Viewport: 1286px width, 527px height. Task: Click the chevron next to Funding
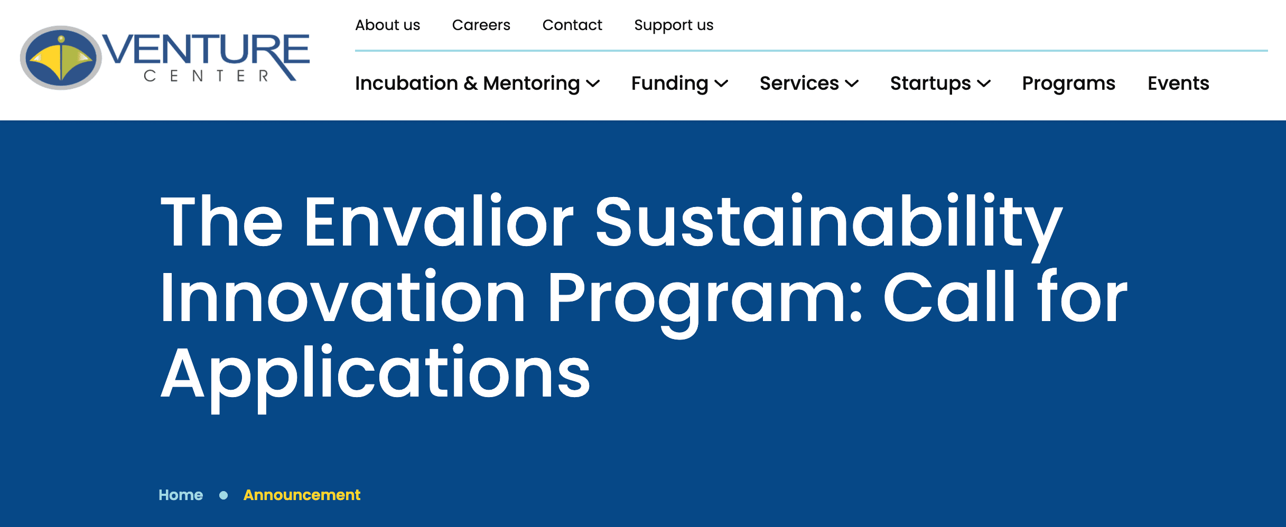pyautogui.click(x=722, y=84)
